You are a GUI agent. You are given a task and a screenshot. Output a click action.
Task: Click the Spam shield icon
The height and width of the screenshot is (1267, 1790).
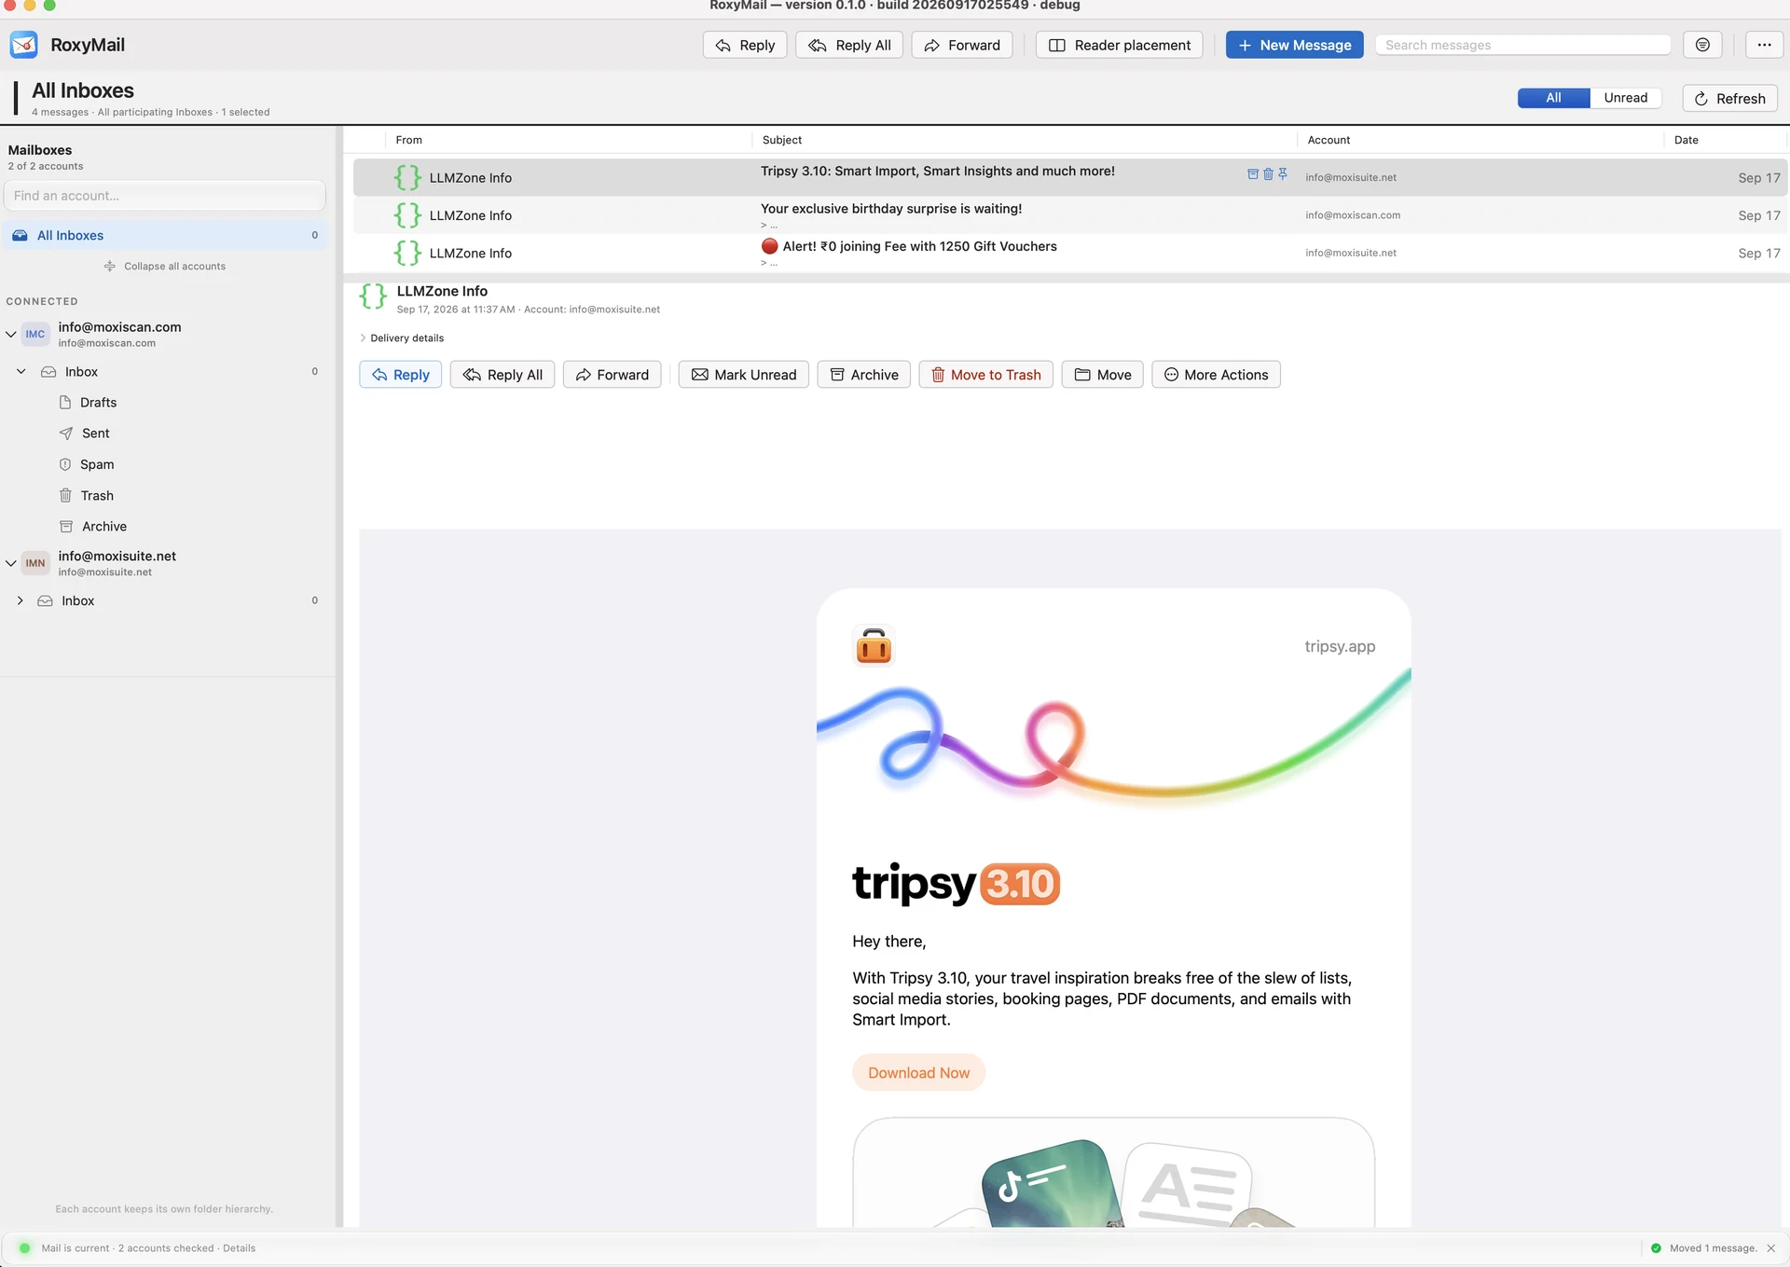[65, 464]
